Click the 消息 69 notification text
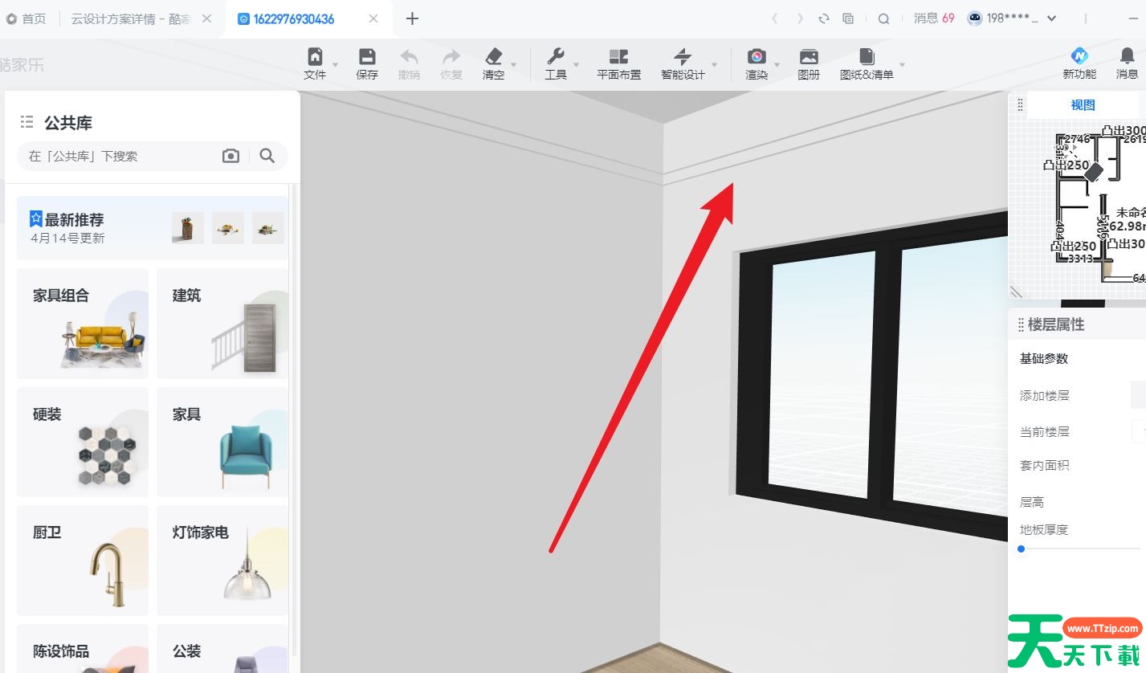This screenshot has width=1146, height=673. click(934, 18)
